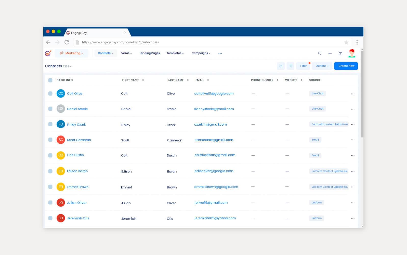Go to Landing Pages menu item
Screen dimensions: 407x255
150,53
